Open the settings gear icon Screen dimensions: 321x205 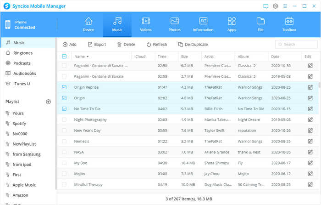275,6
